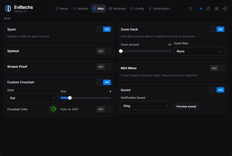Open the crosshair Style dropdown showing Dot
The height and width of the screenshot is (156, 232).
tap(33, 98)
